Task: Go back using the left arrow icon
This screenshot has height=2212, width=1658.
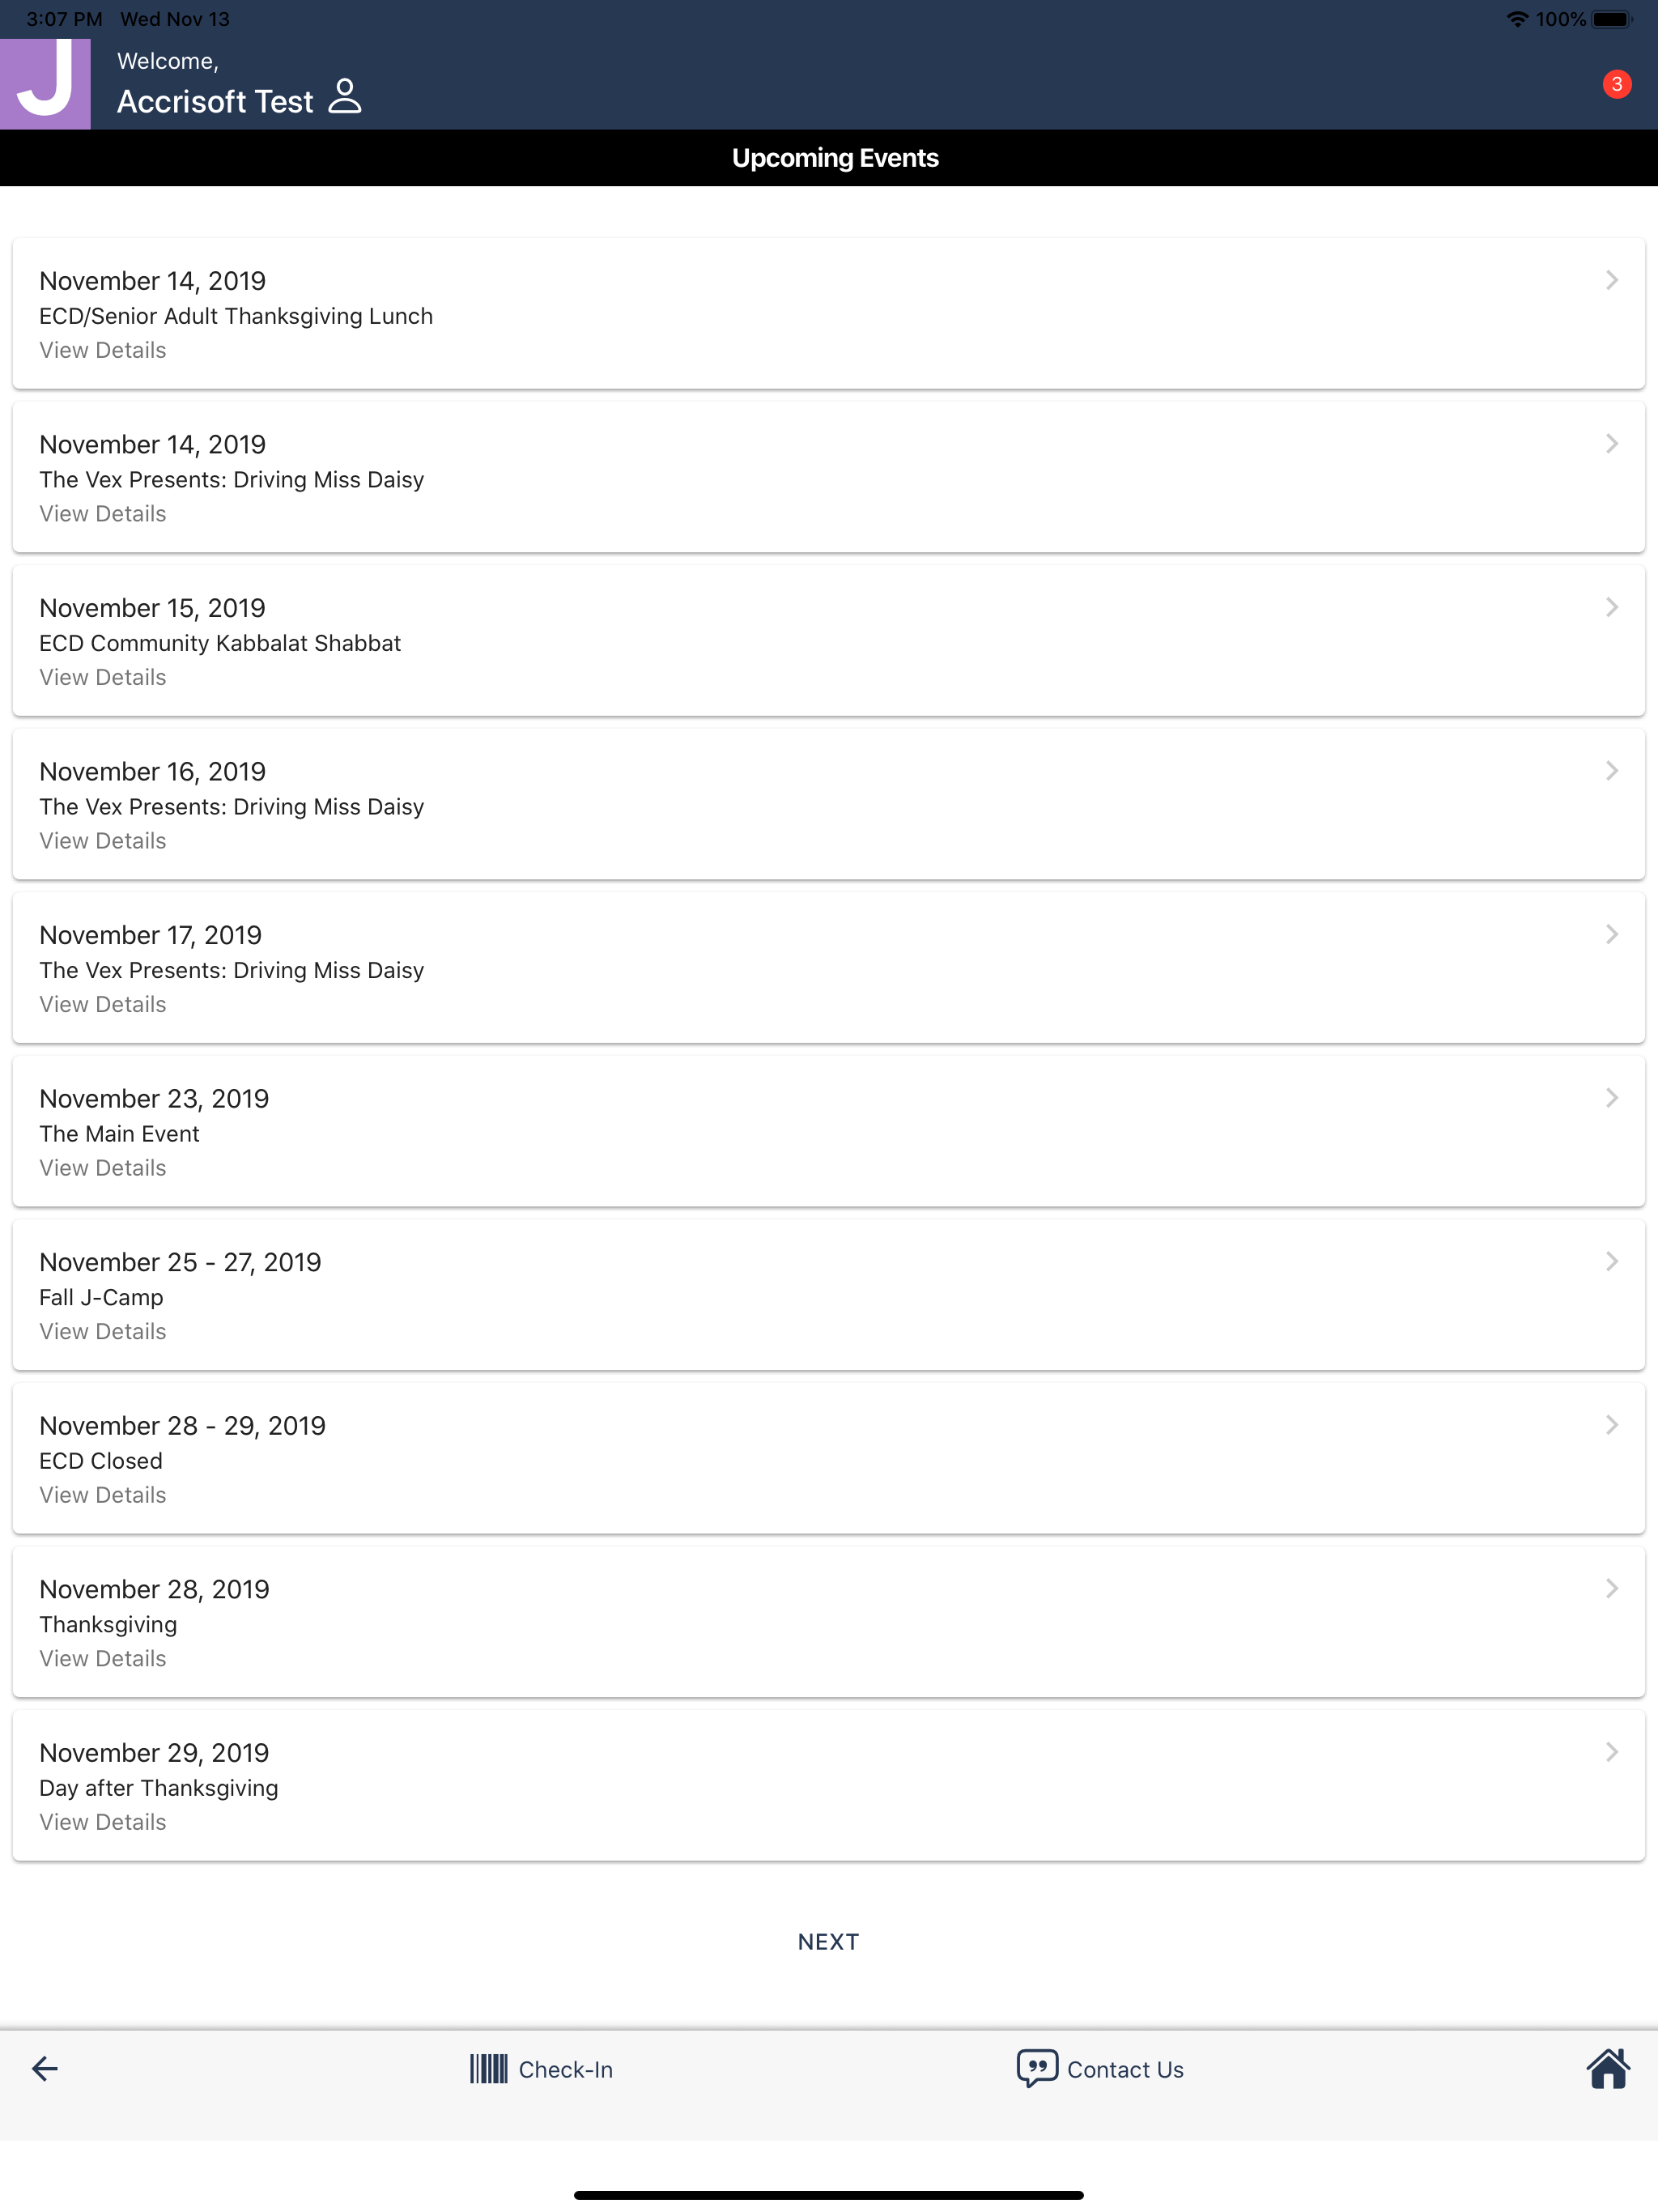Action: pyautogui.click(x=45, y=2069)
